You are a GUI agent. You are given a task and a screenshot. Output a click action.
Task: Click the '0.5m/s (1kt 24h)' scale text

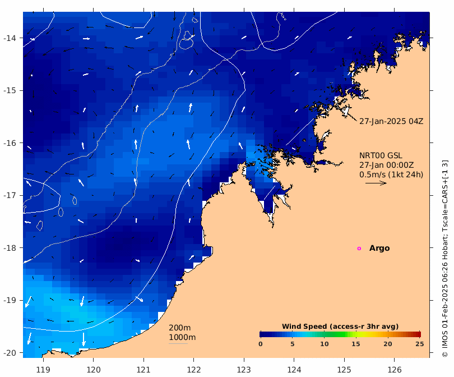(x=391, y=174)
